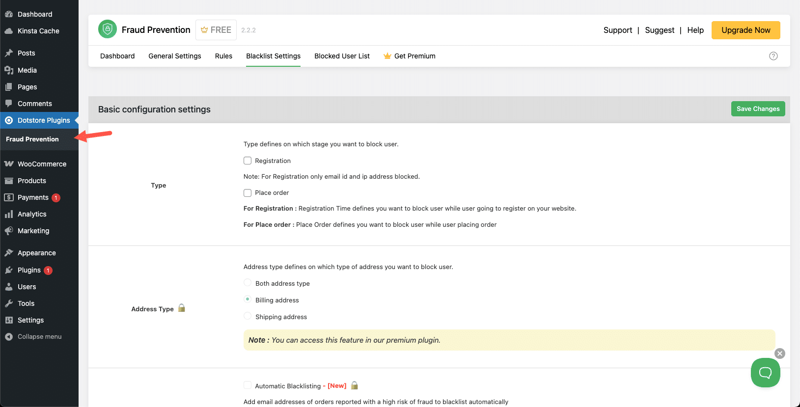The height and width of the screenshot is (407, 800).
Task: Click lock icon next to Automatic Blacklisting
Action: coord(354,385)
